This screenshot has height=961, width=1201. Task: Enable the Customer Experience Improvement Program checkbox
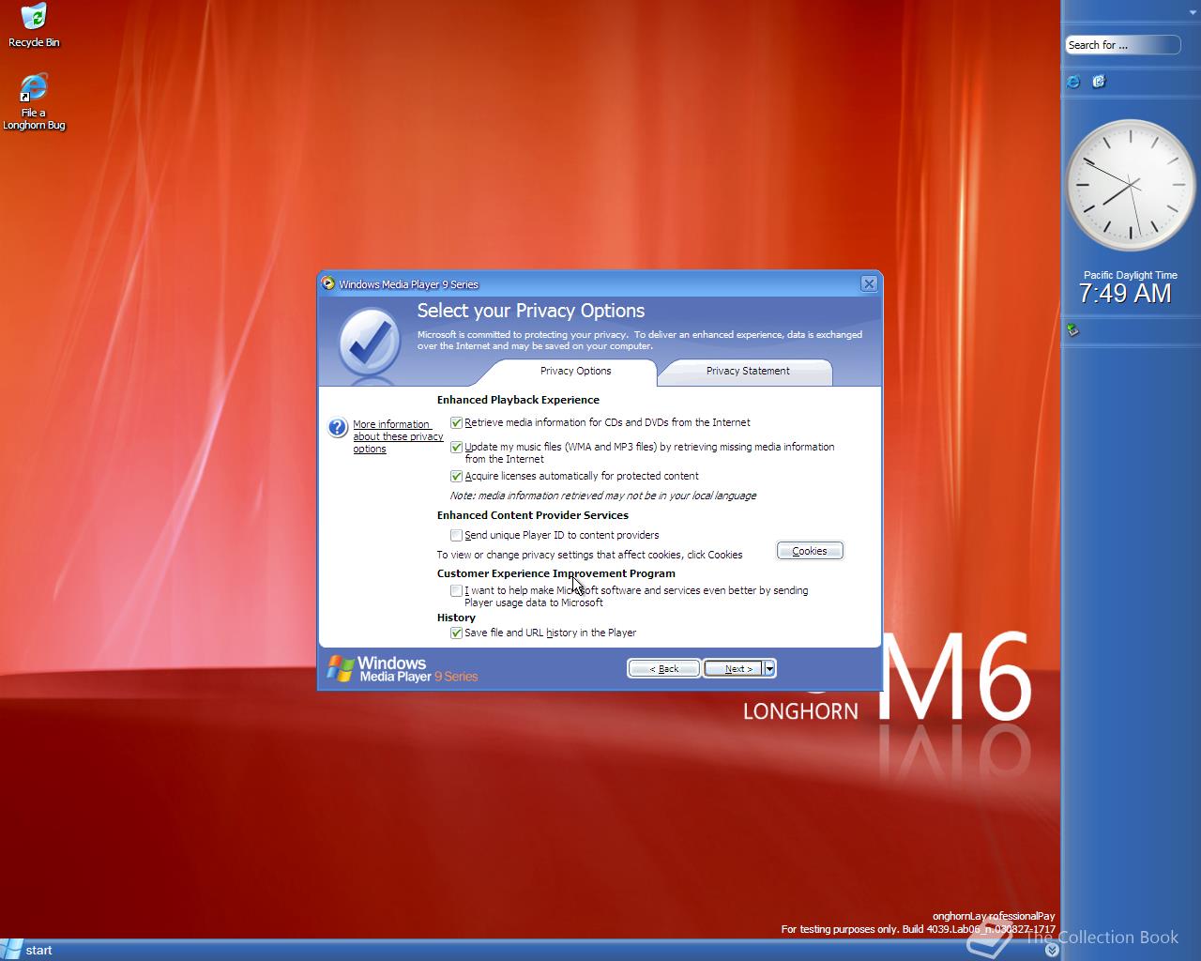pos(456,591)
